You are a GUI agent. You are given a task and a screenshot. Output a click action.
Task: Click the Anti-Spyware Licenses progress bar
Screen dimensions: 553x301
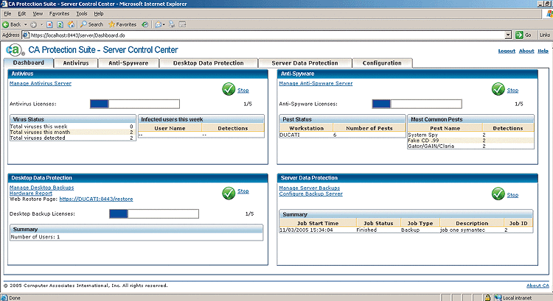tap(417, 104)
